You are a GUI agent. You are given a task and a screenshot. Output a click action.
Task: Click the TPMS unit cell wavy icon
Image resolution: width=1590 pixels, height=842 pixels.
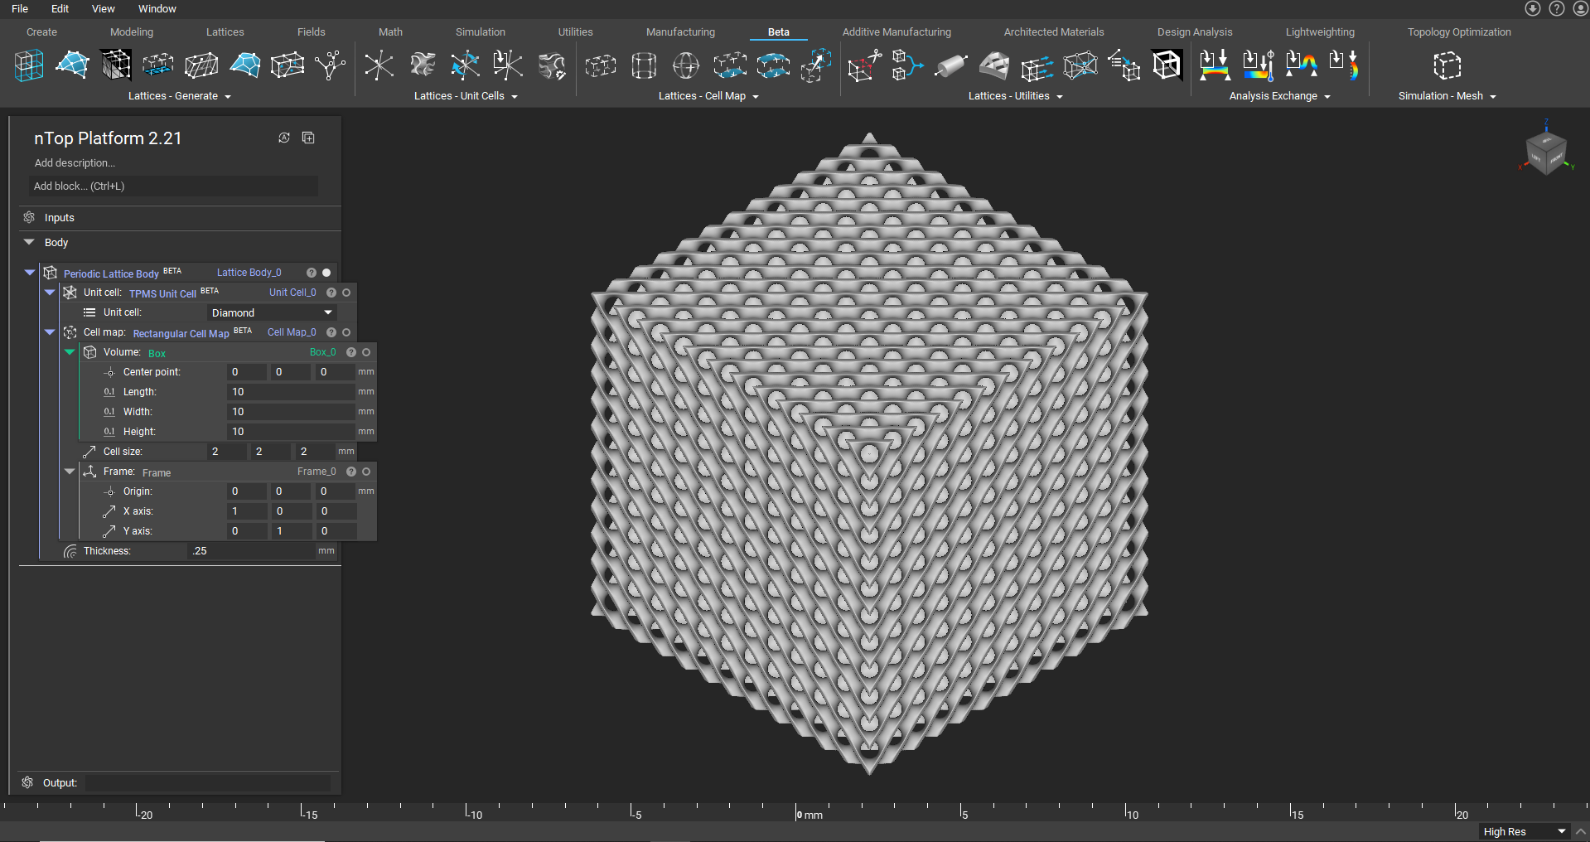pyautogui.click(x=422, y=65)
